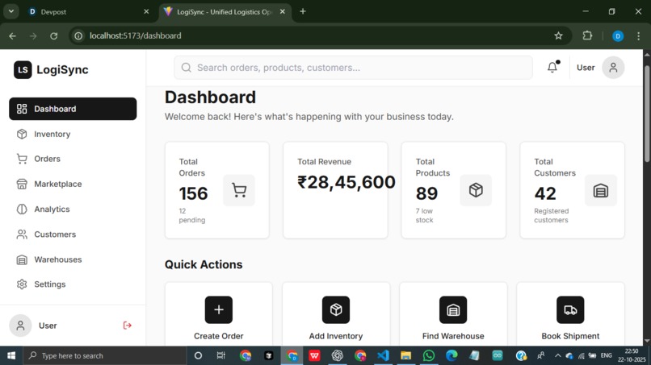Open the Windows Start menu
The height and width of the screenshot is (365, 651).
tap(11, 355)
